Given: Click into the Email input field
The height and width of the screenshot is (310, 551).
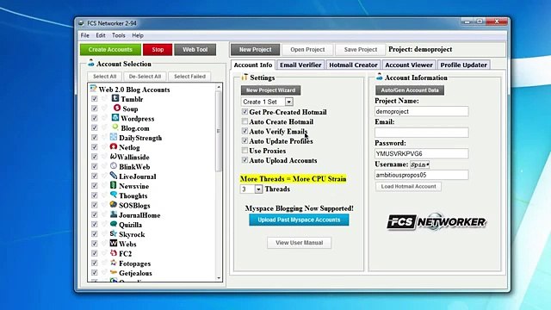Looking at the screenshot, I should coord(421,133).
